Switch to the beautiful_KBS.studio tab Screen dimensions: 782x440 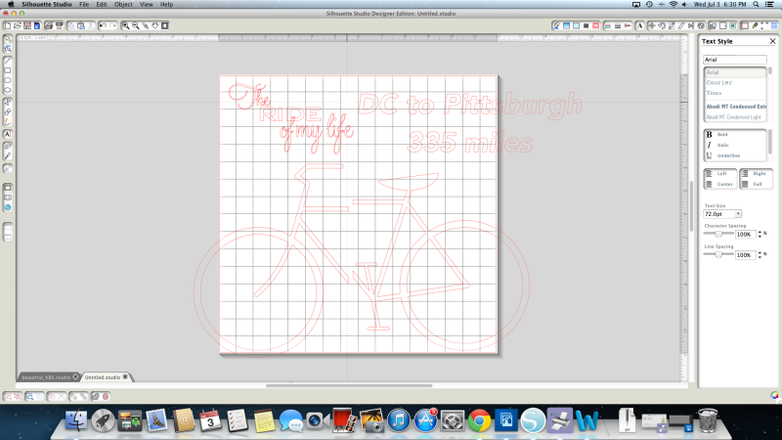click(x=46, y=376)
